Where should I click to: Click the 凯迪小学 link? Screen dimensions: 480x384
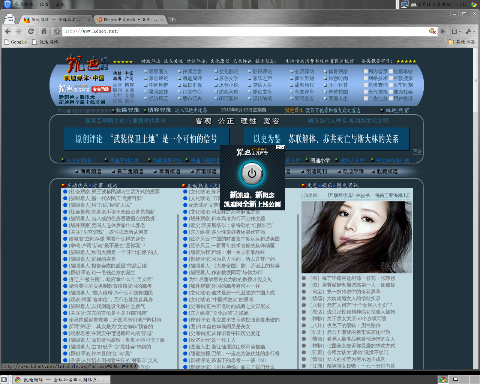[x=320, y=160]
